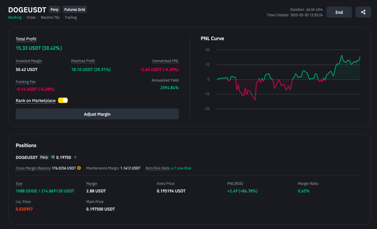This screenshot has height=229, width=377.
Task: Click the Unmatched PNL label
Action: coord(165,61)
